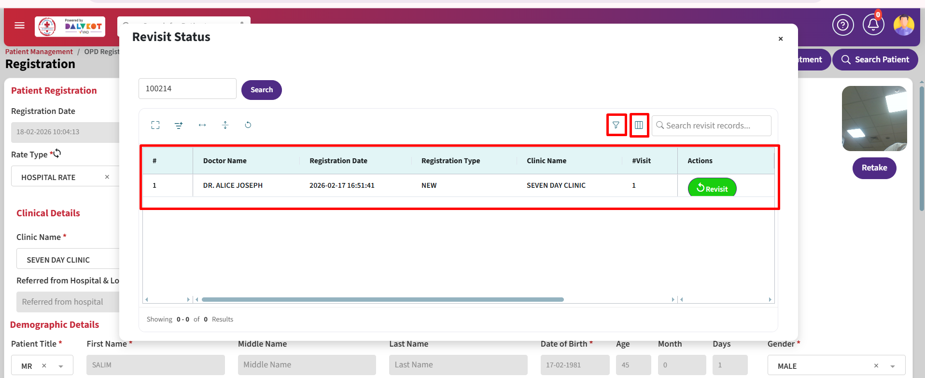Refresh the Rate Type
The image size is (925, 378).
[x=57, y=154]
